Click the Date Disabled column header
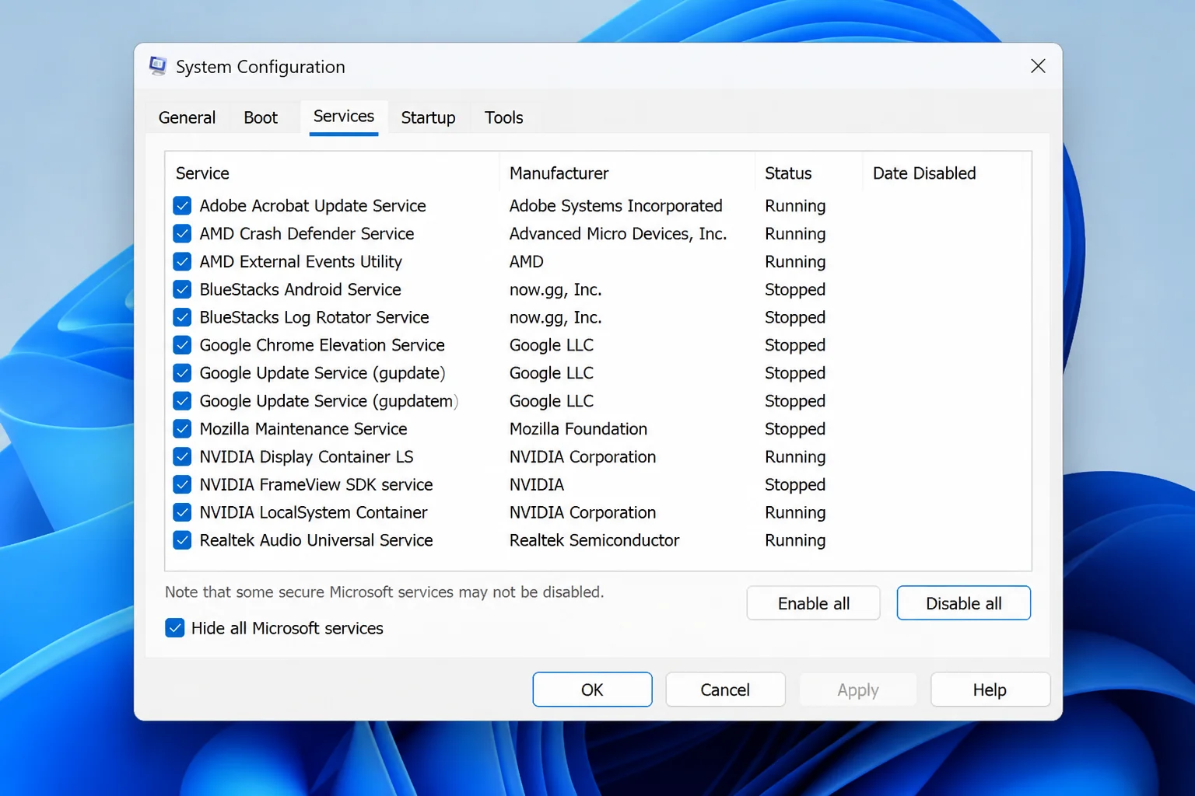Screen dimensions: 1195x796 941,173
